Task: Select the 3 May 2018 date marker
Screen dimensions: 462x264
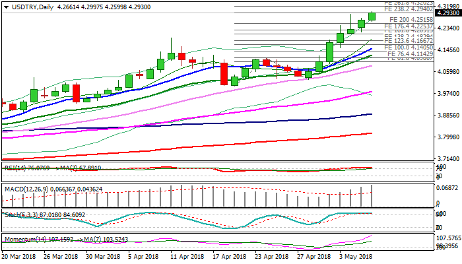Action: click(x=355, y=255)
